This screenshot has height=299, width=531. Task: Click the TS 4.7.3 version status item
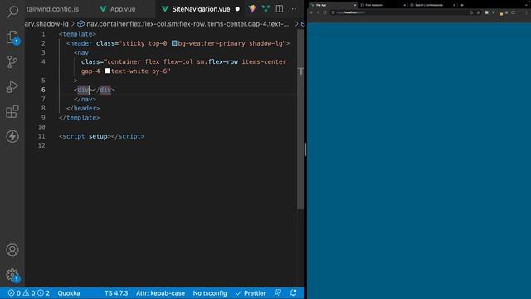tap(116, 293)
